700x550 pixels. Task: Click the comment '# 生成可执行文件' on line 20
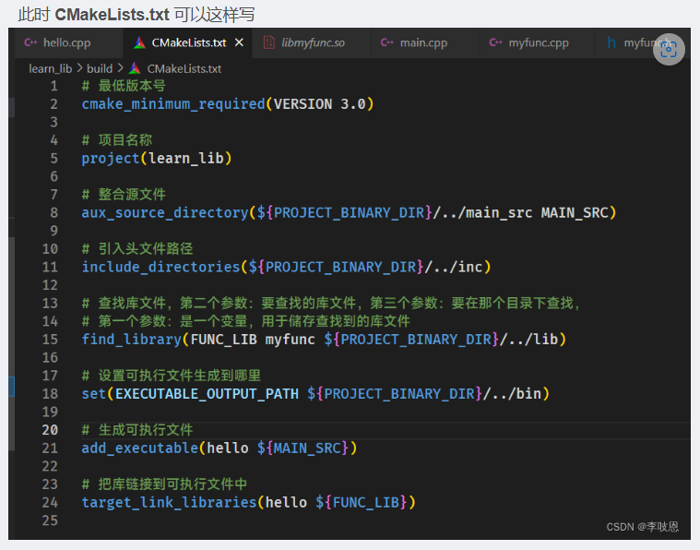[137, 430]
